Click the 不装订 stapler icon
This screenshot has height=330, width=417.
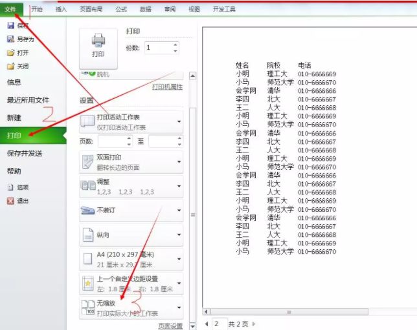(87, 211)
